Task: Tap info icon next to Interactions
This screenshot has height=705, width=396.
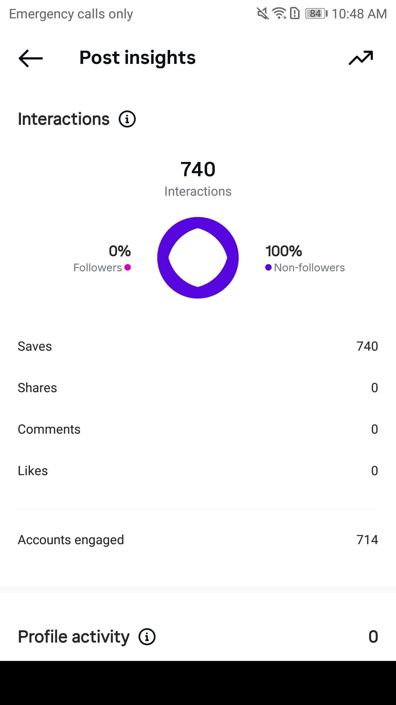Action: (127, 119)
